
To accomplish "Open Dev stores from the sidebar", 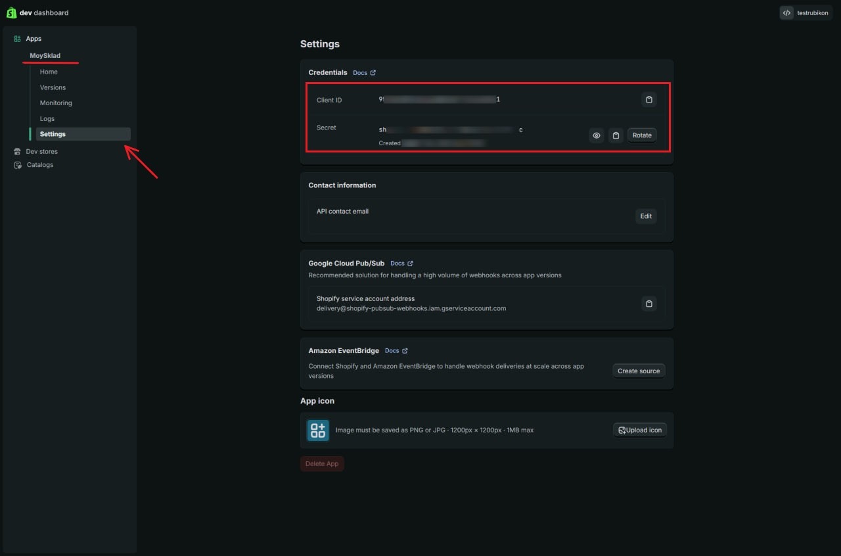I will pyautogui.click(x=42, y=151).
